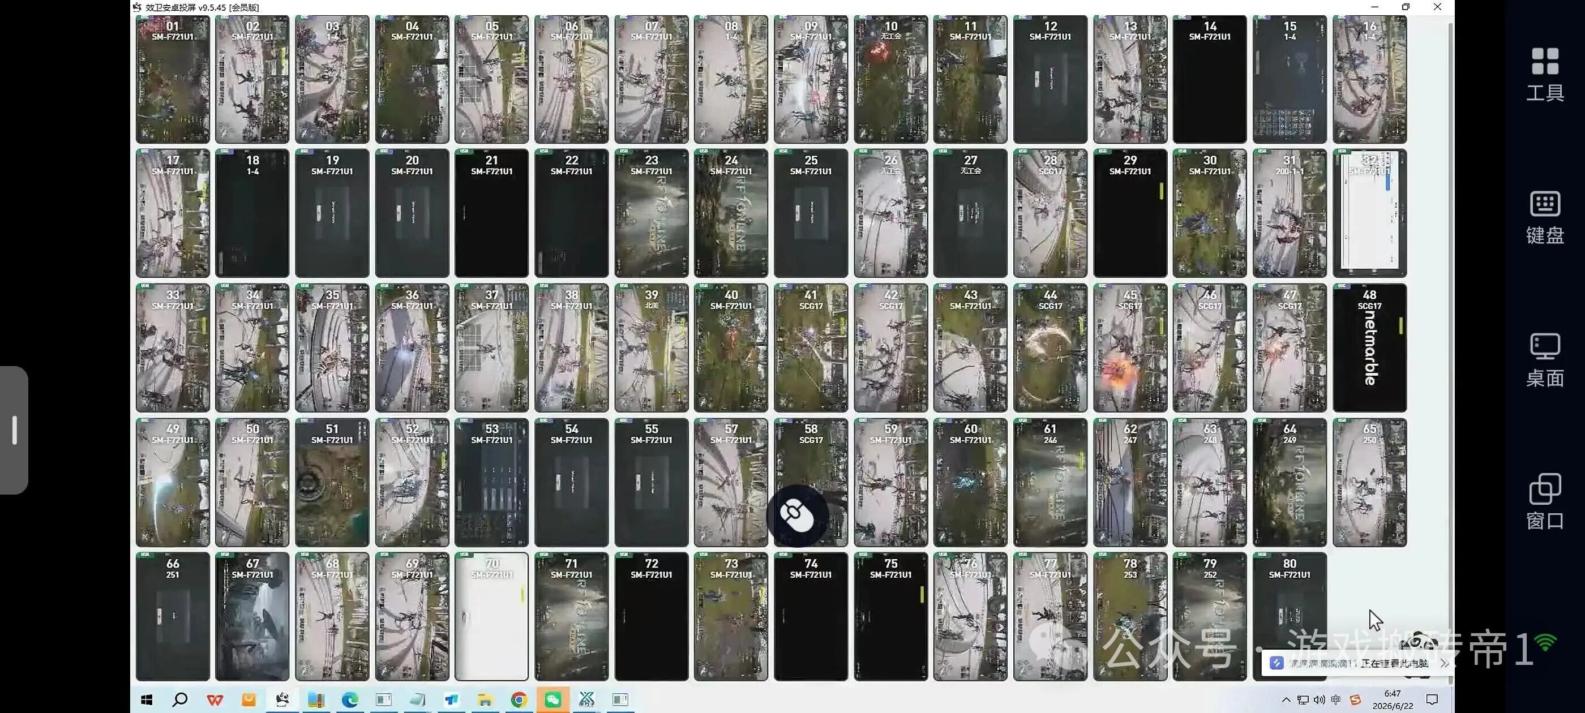Open device screen 39
Screen dimensions: 1585x713
coord(652,347)
